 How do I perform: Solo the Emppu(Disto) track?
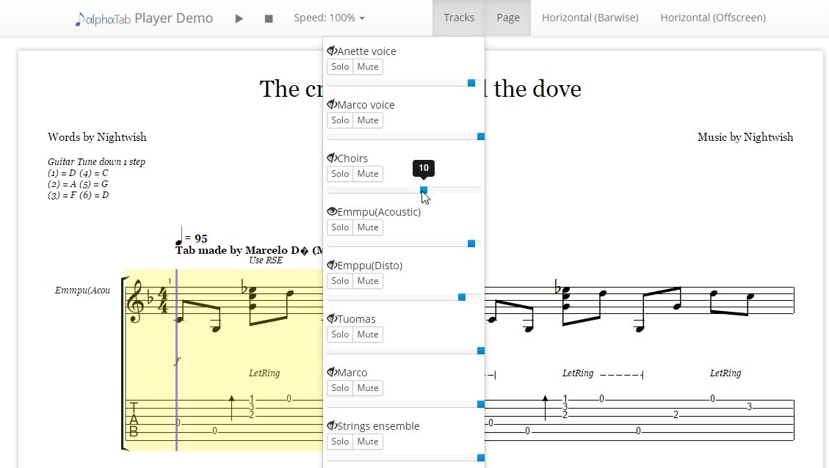click(340, 280)
